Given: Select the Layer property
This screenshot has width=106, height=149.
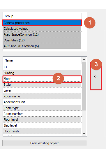Looking at the screenshot, I should (x=42, y=90).
